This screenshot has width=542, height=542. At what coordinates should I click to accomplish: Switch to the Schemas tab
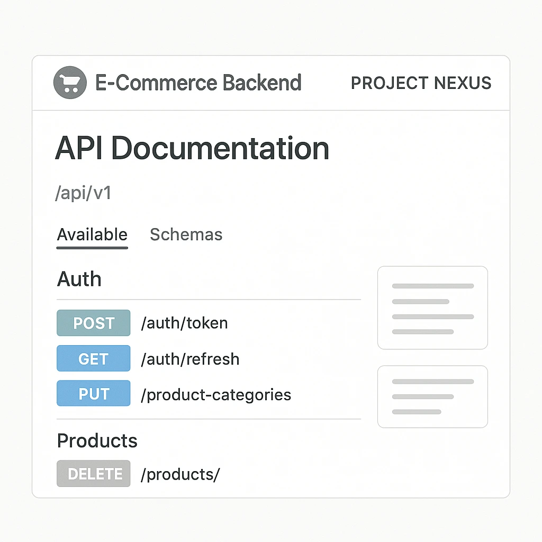pos(186,234)
